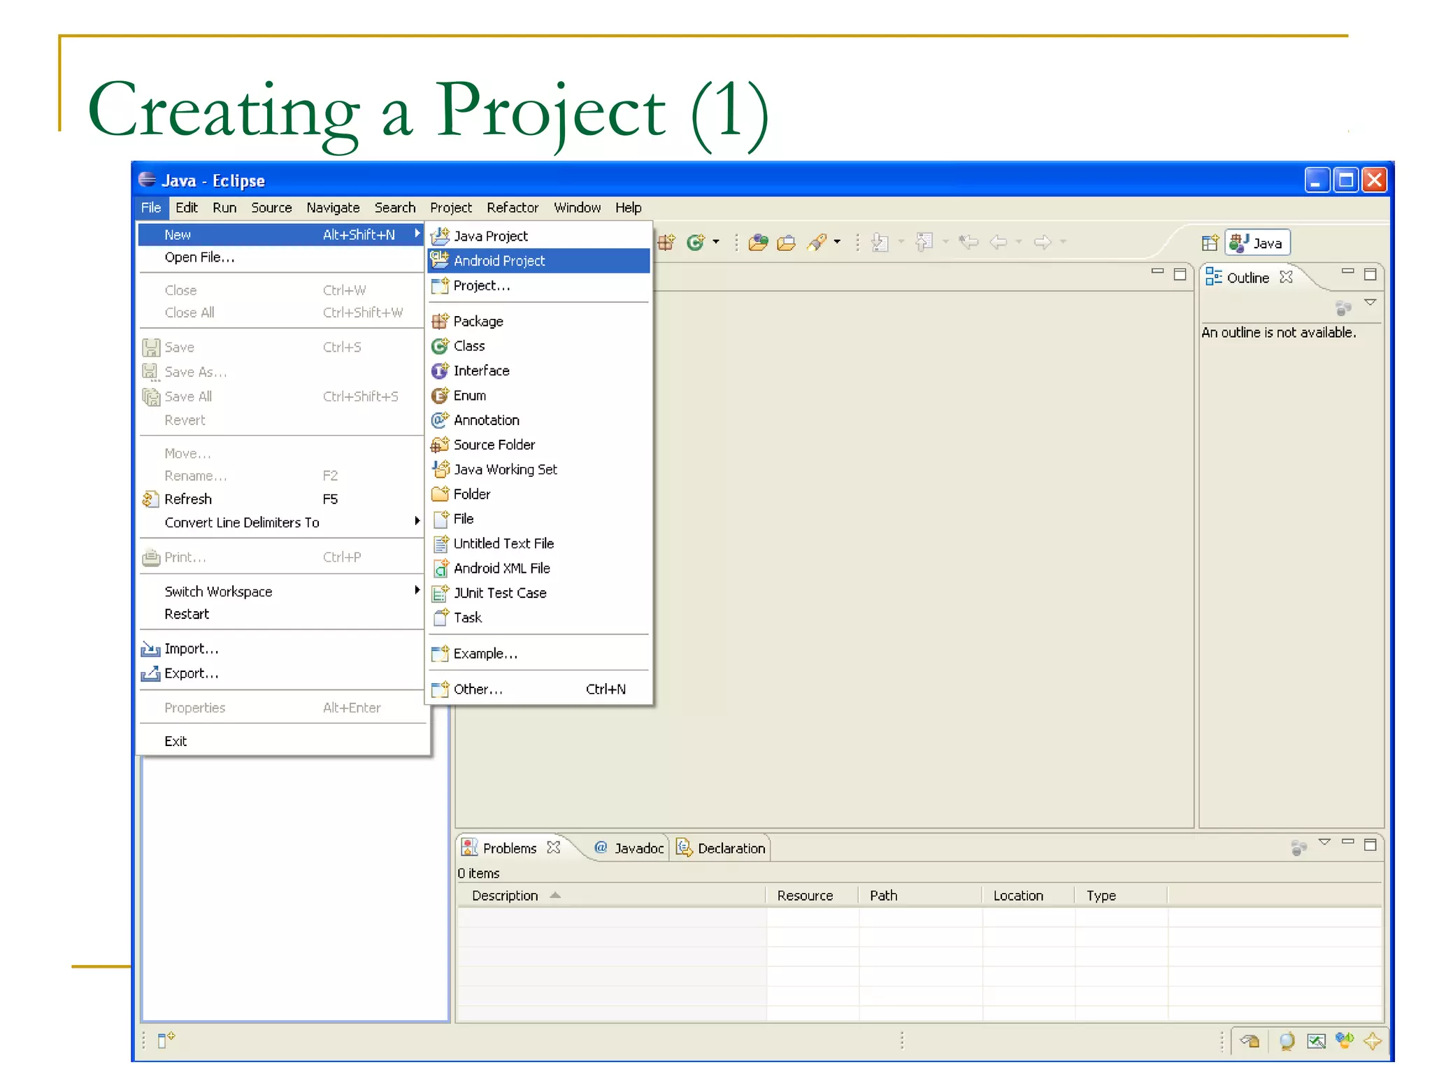Click the Back navigation arrow icon

click(x=998, y=243)
